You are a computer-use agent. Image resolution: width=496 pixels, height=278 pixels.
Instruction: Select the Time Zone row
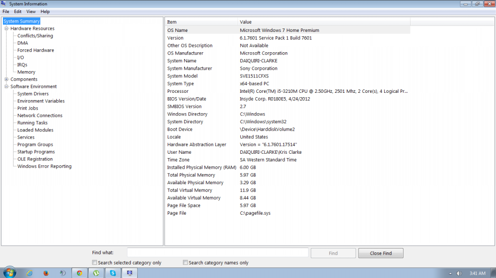coord(288,160)
